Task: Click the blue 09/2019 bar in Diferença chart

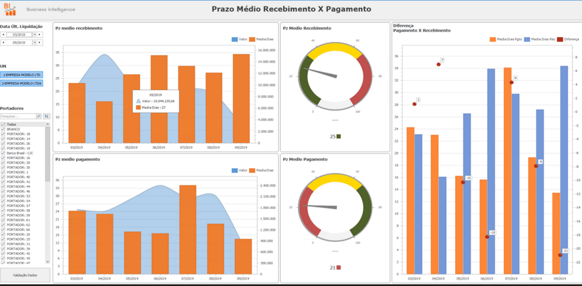Action: (x=564, y=170)
